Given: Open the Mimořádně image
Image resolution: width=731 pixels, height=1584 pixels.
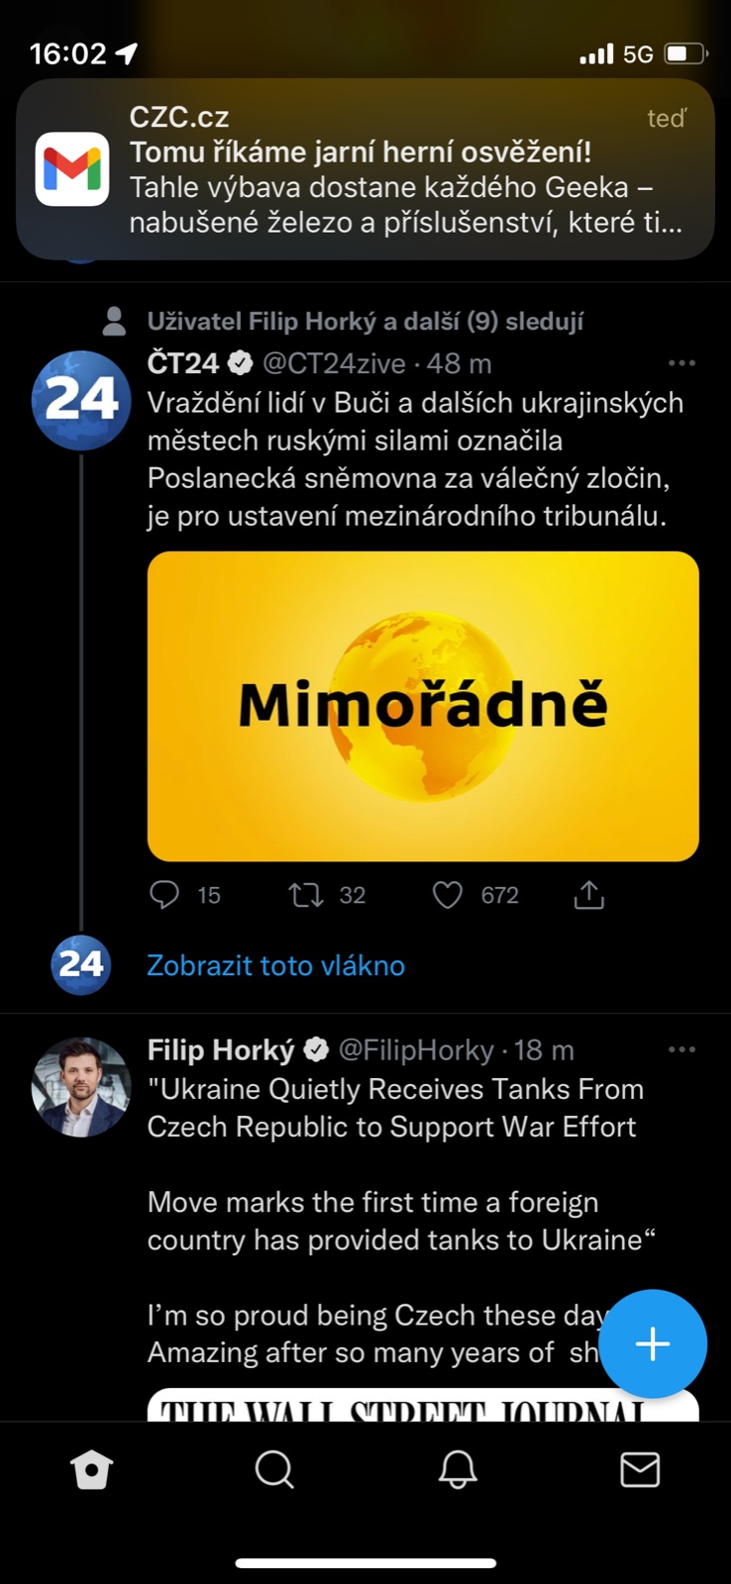Looking at the screenshot, I should (423, 706).
